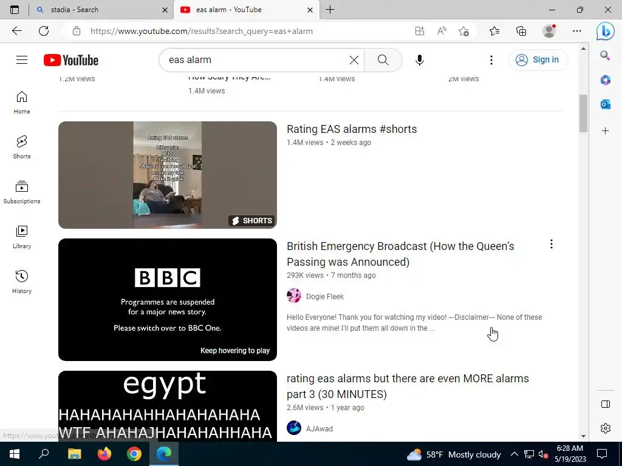Play the BBC emergency broadcast thumbnail
The width and height of the screenshot is (622, 466).
pos(168,300)
